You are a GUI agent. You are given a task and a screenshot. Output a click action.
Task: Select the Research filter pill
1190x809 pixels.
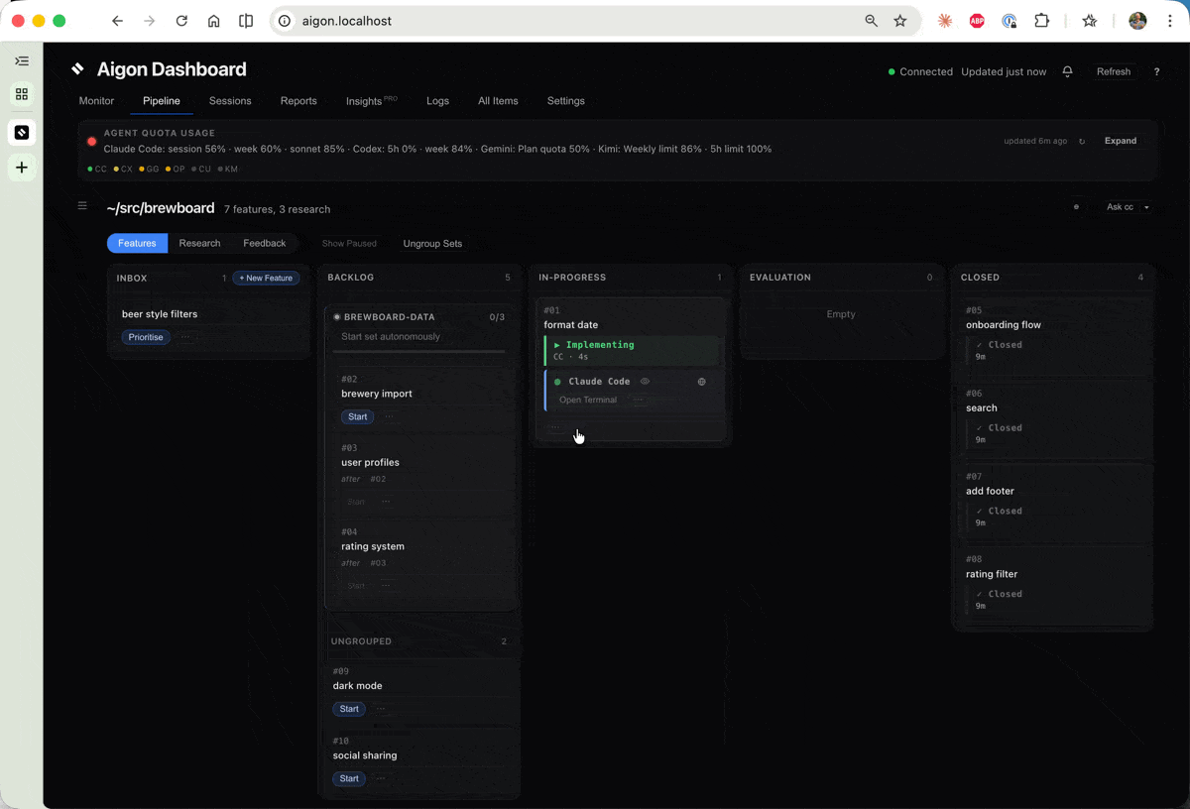[x=199, y=243]
